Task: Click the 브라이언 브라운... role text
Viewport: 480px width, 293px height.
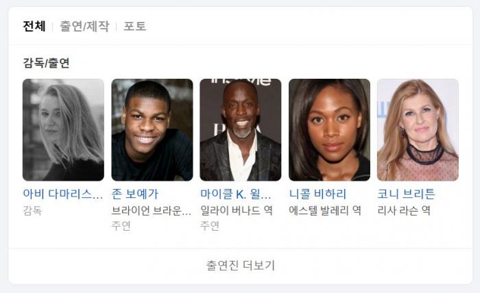Action: coord(152,210)
